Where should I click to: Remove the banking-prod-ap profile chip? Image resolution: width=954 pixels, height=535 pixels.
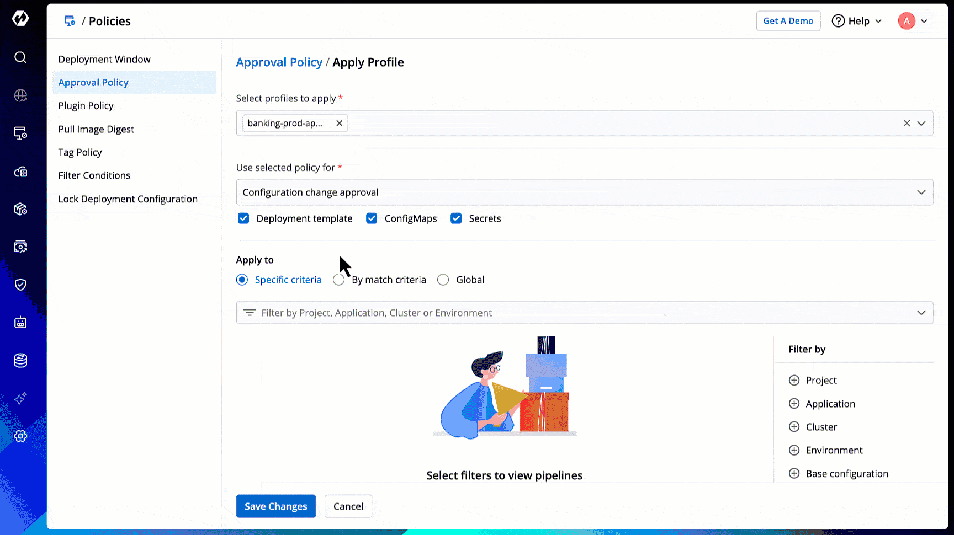(340, 123)
